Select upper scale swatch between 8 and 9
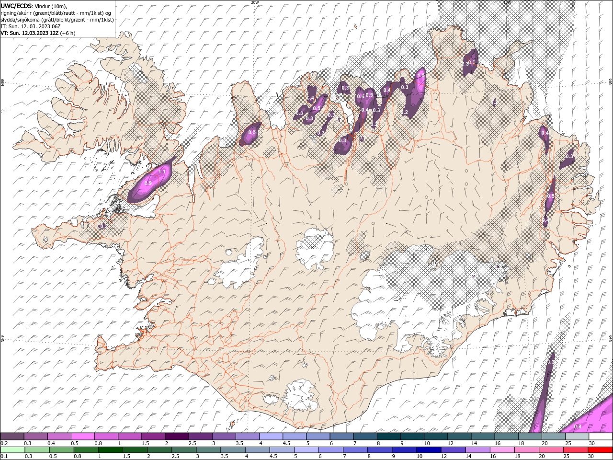 [388, 437]
